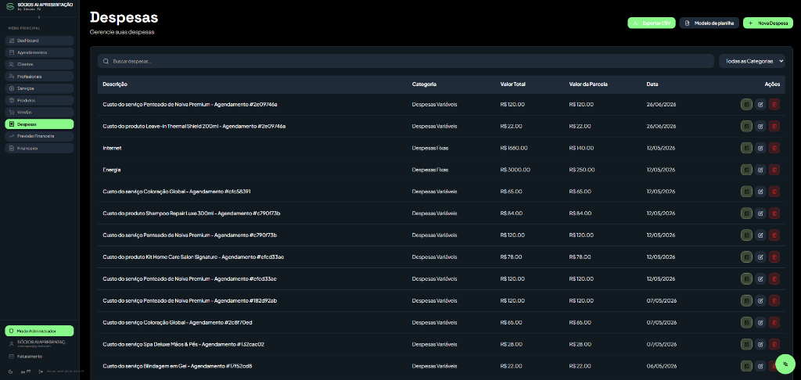The width and height of the screenshot is (801, 380).
Task: Delete Penteado de Noiva expense #efcd33ae
Action: pos(774,279)
